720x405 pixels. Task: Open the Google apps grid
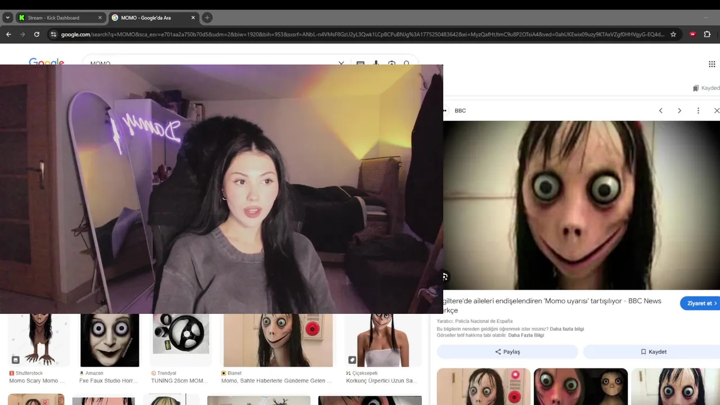pos(712,64)
